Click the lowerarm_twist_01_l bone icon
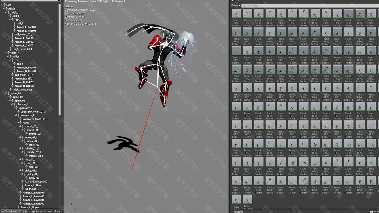 point(21,119)
